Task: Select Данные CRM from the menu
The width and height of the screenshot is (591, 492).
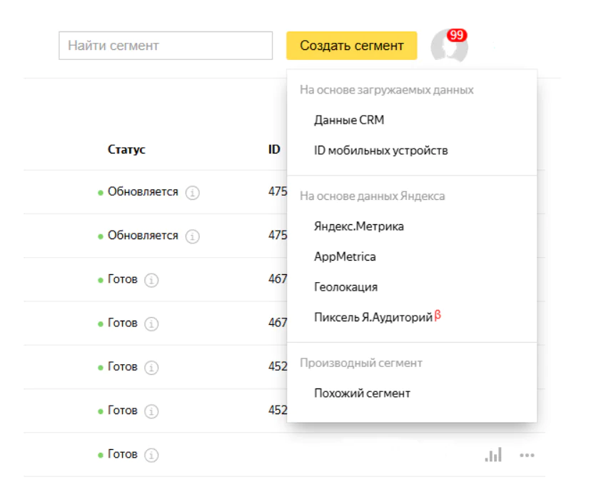Action: pyautogui.click(x=349, y=120)
